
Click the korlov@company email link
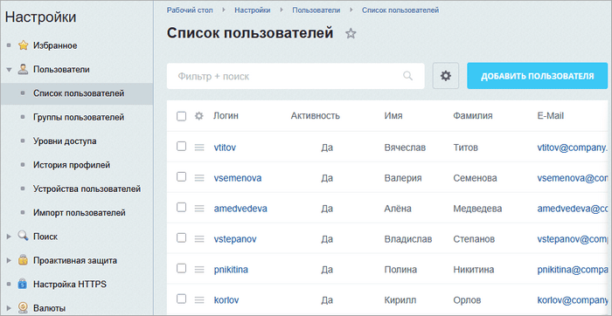pos(573,300)
